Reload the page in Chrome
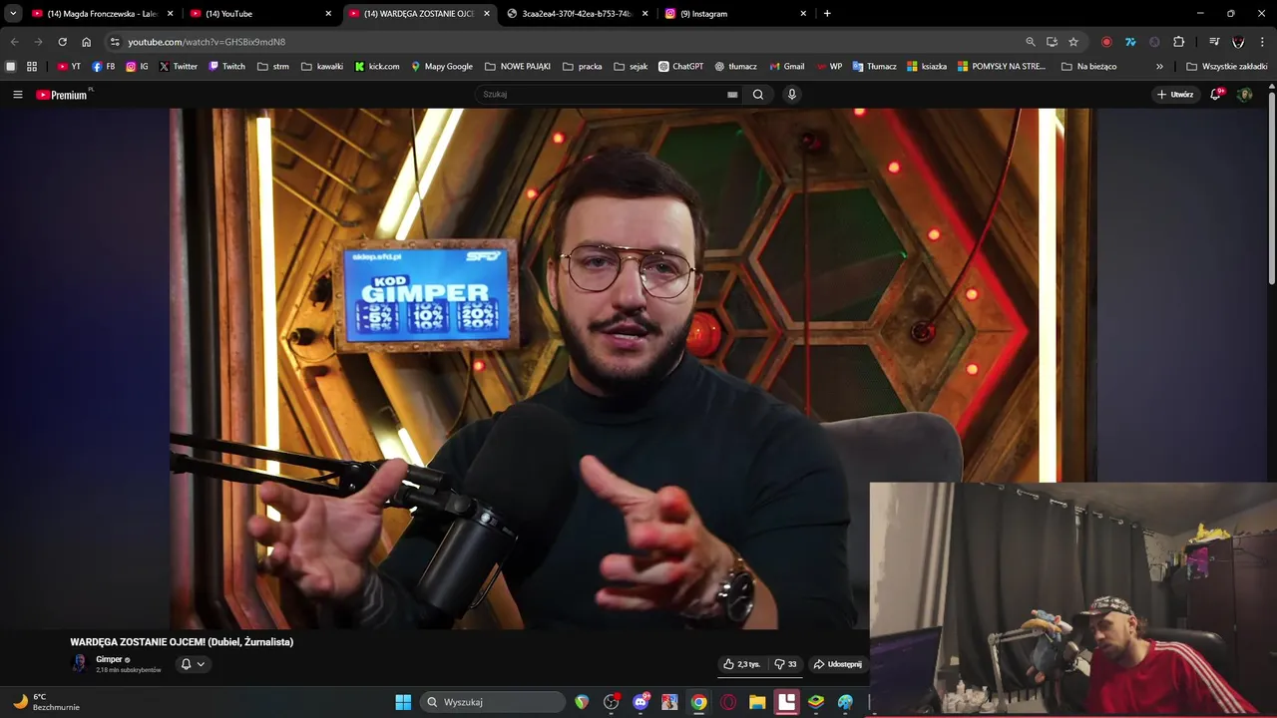 [62, 42]
